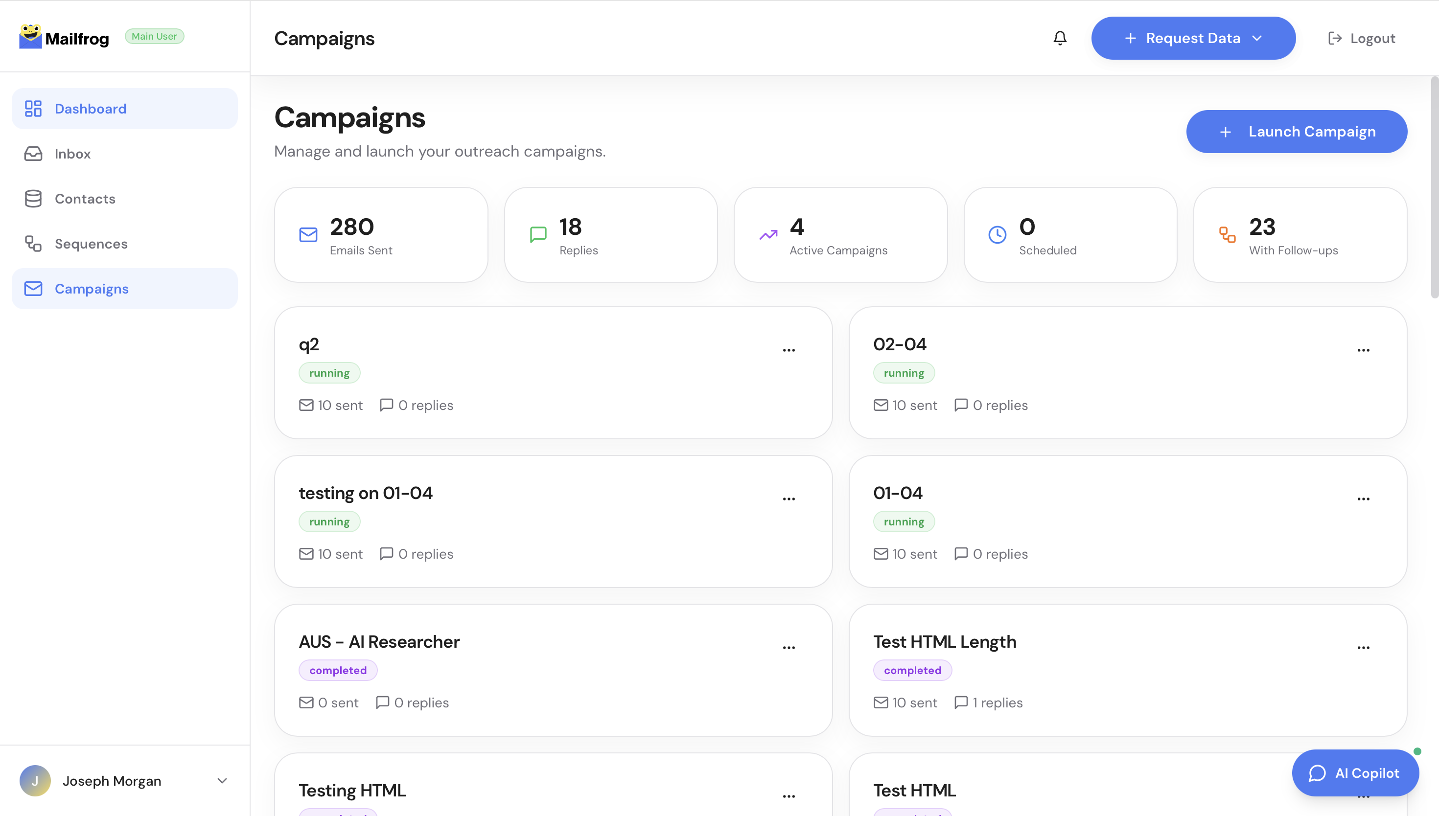Open options menu for q2 campaign
This screenshot has width=1439, height=816.
789,350
